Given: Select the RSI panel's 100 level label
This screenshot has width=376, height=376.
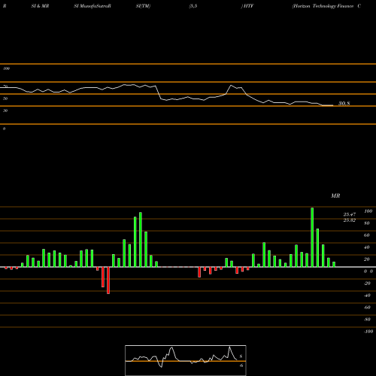Looking at the screenshot, I should tap(6, 68).
